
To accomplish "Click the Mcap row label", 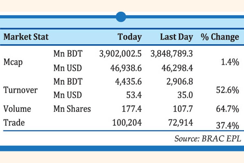I will (x=13, y=62).
